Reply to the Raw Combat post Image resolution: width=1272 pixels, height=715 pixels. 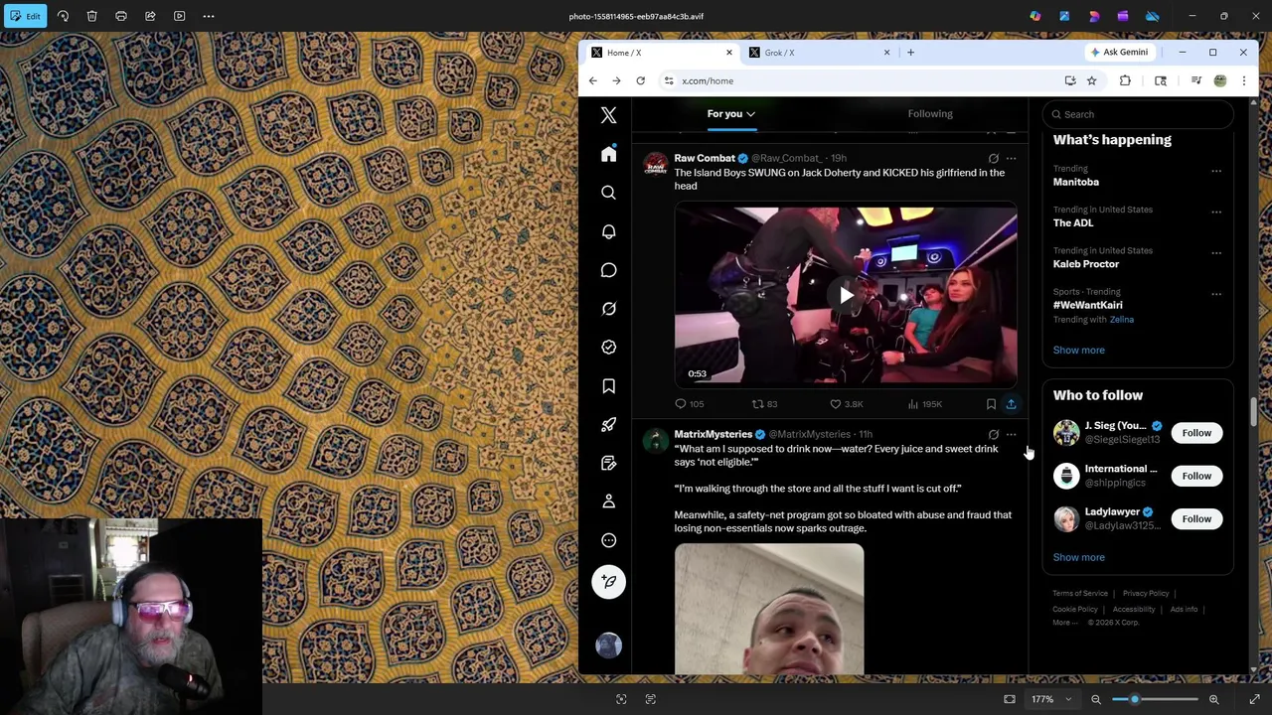click(690, 404)
